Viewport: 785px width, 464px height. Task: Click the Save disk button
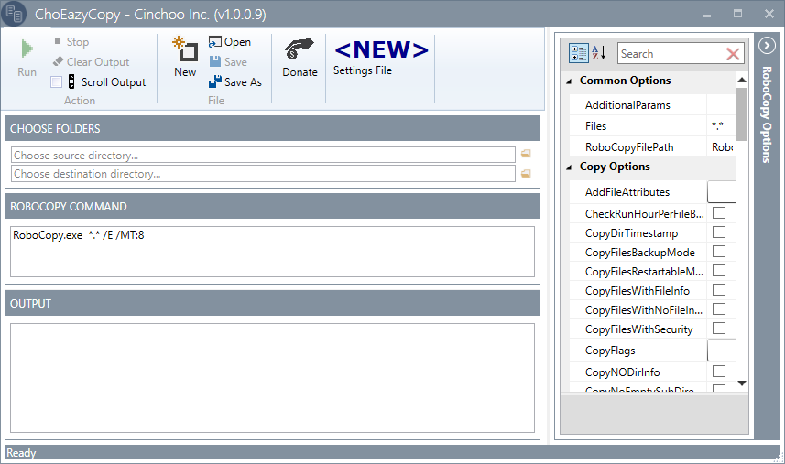click(x=228, y=62)
